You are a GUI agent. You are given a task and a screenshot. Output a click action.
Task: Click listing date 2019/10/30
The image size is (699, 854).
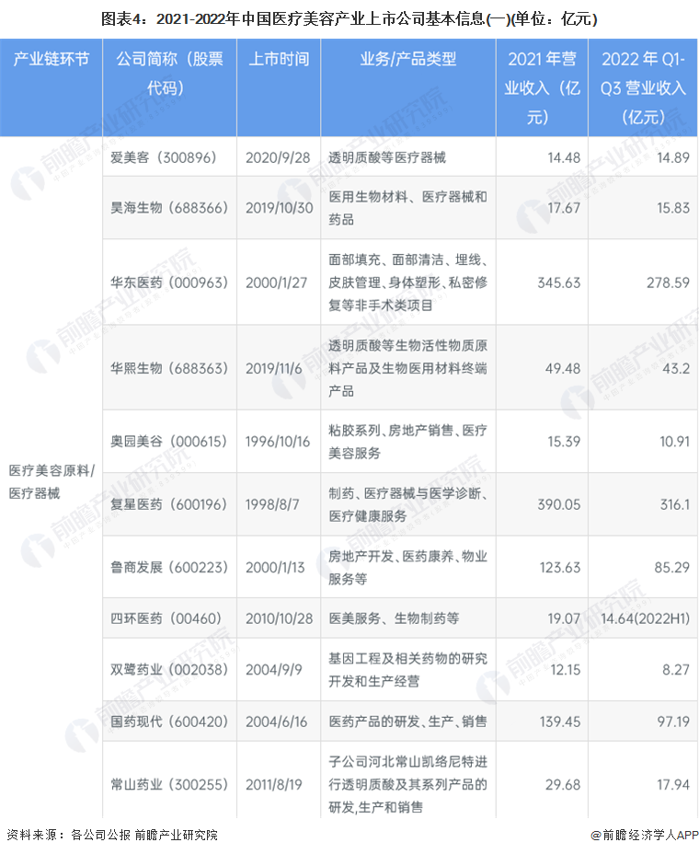[x=280, y=207]
